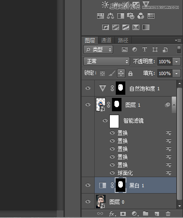Switch to the 图层 tab

coord(90,40)
